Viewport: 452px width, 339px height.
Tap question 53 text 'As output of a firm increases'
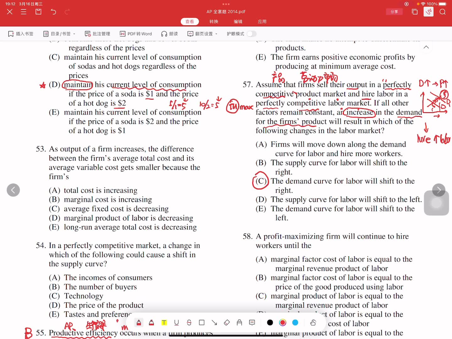[x=98, y=149]
